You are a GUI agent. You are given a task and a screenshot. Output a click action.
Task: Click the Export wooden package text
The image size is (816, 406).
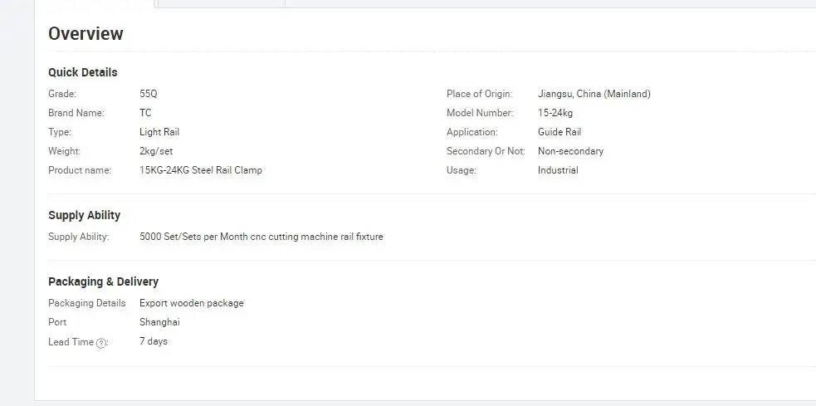(192, 303)
